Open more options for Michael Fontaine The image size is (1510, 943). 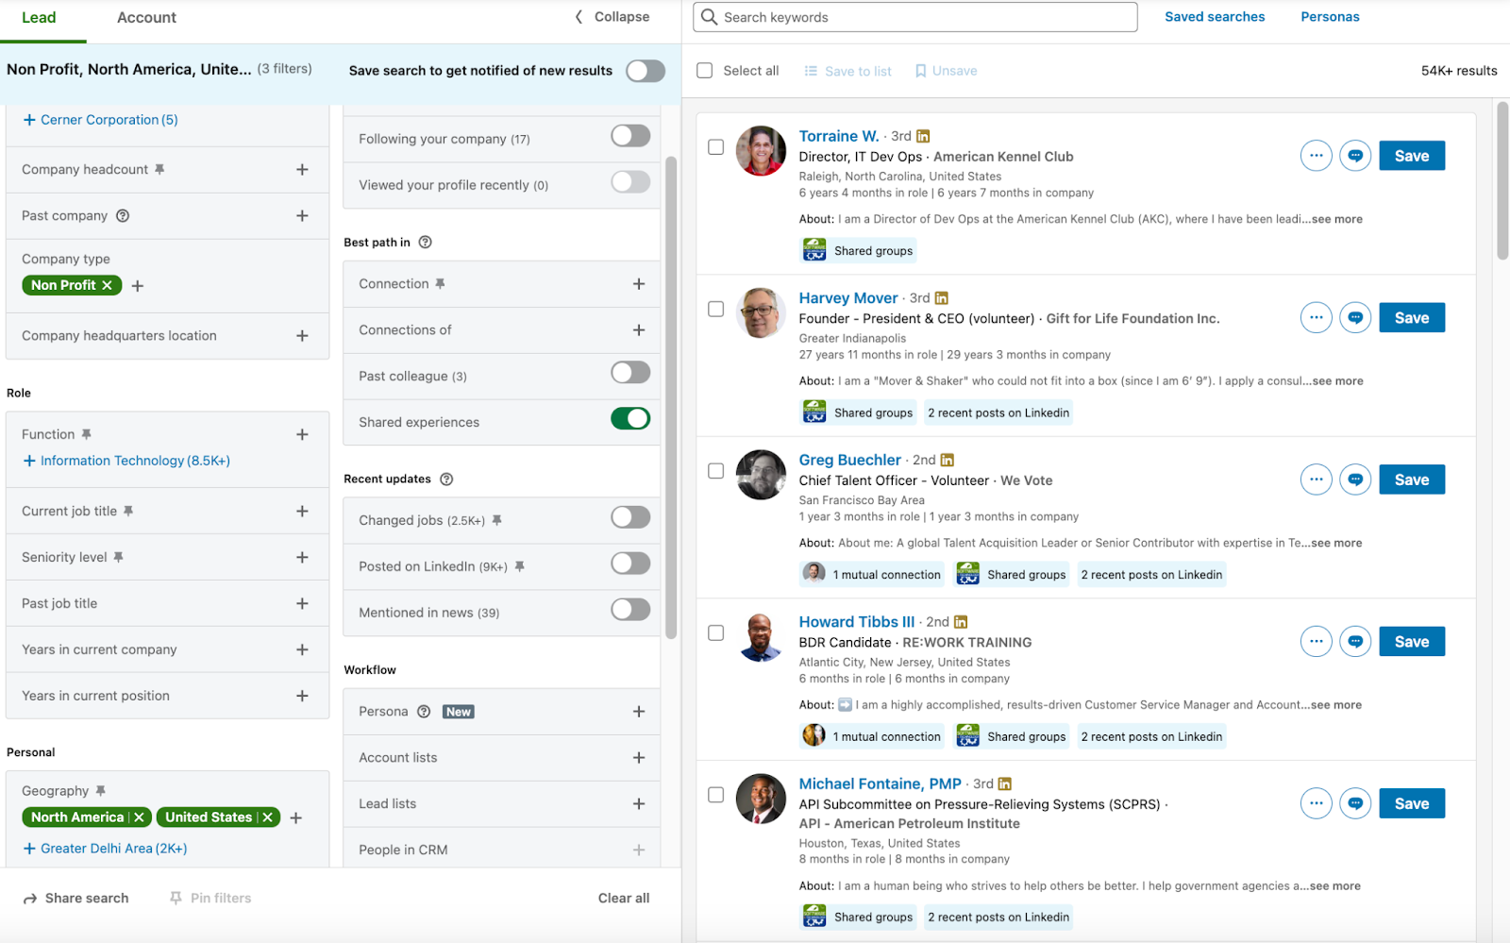[1316, 804]
